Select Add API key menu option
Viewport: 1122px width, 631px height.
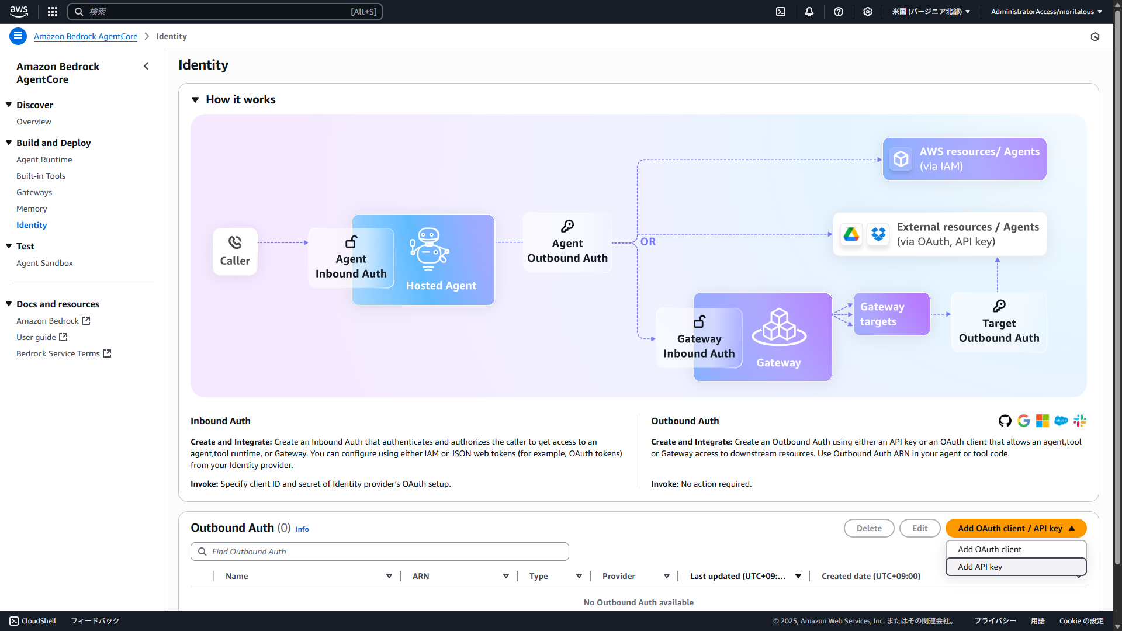(980, 567)
